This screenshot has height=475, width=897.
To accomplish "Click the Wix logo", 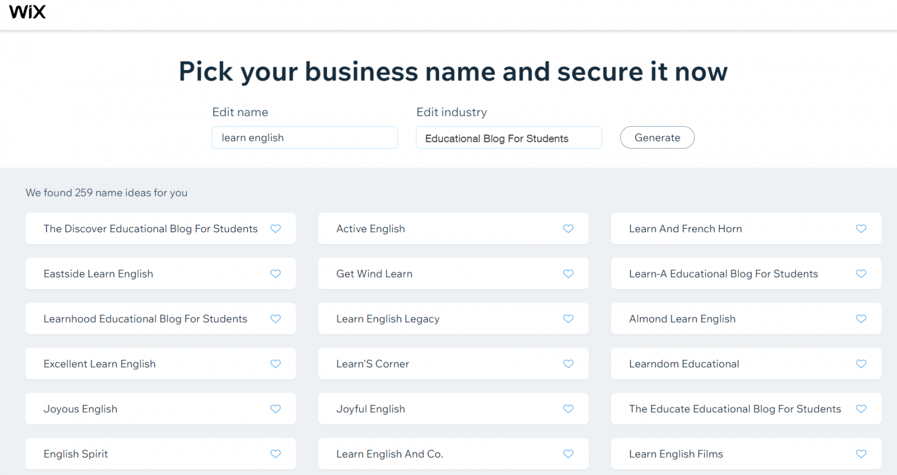I will tap(26, 12).
